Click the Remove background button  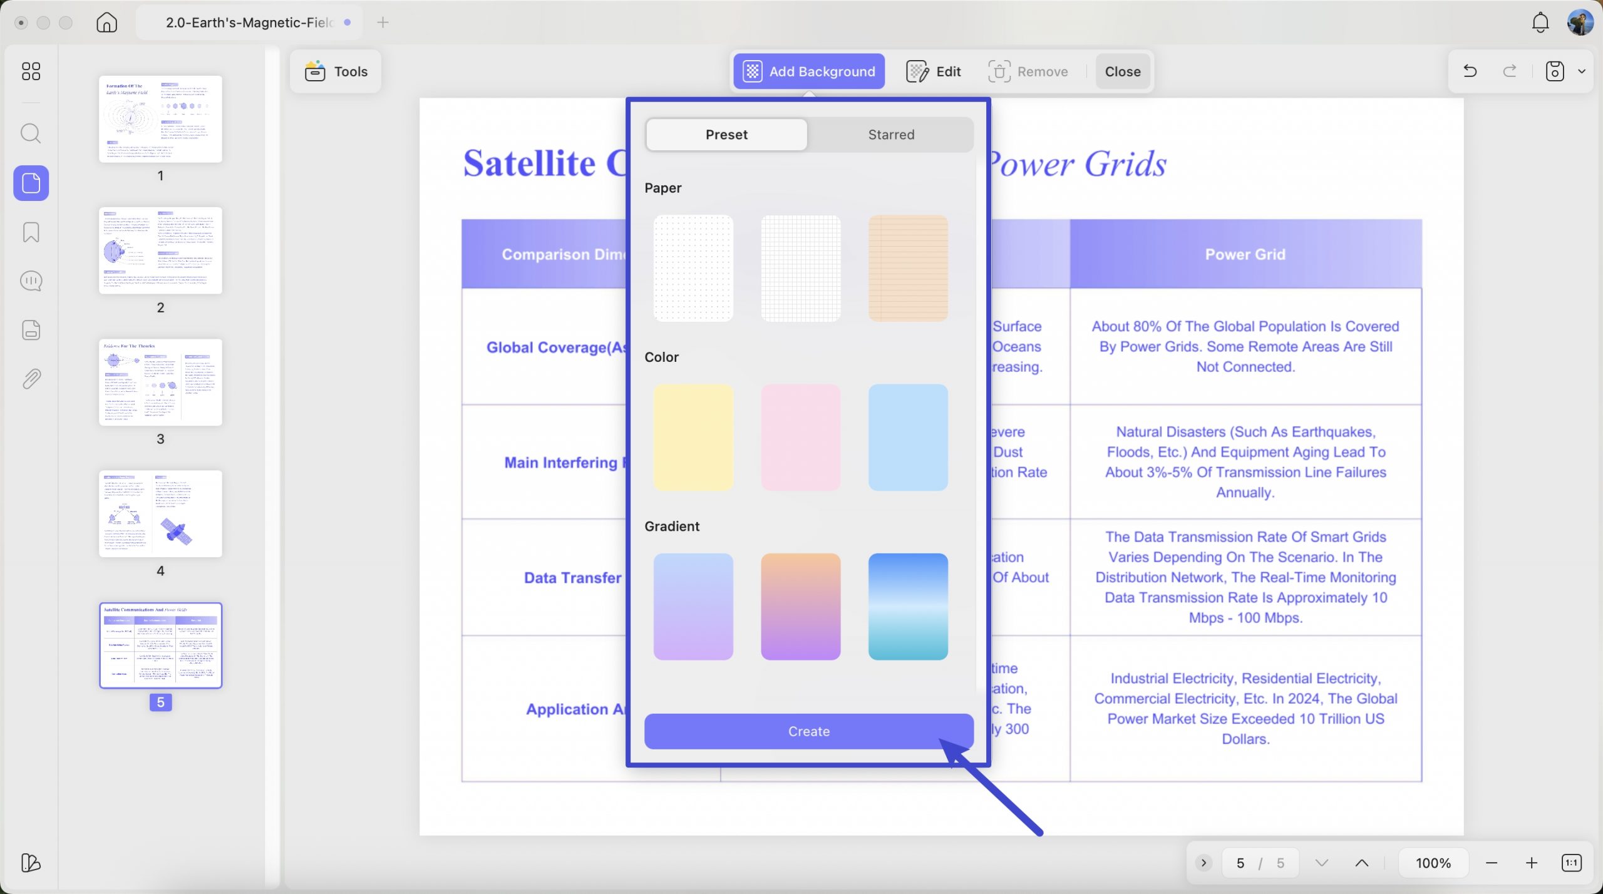pos(1028,71)
